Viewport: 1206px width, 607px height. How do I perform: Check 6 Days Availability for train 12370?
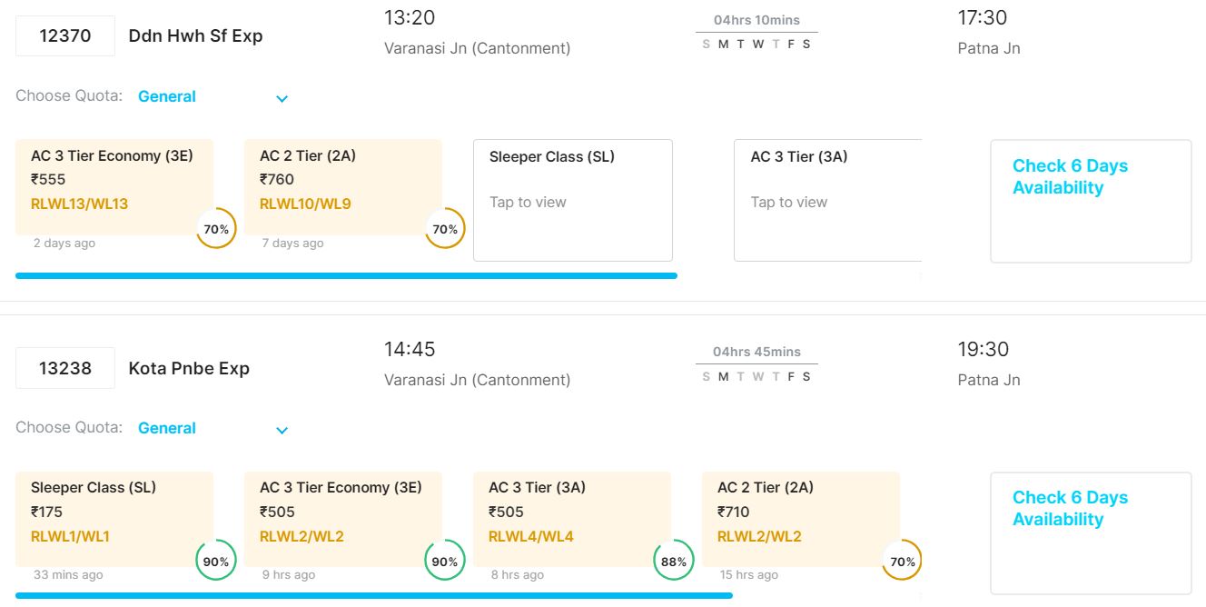click(x=1070, y=177)
